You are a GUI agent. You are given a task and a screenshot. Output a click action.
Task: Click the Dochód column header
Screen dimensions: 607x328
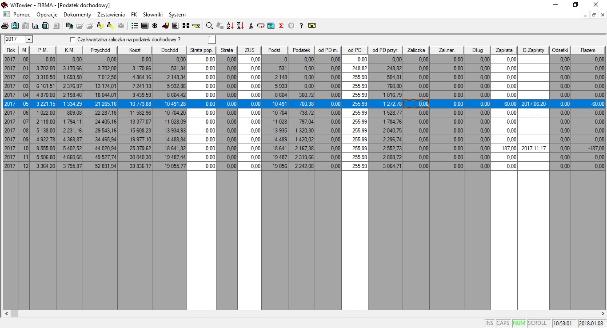pyautogui.click(x=169, y=50)
